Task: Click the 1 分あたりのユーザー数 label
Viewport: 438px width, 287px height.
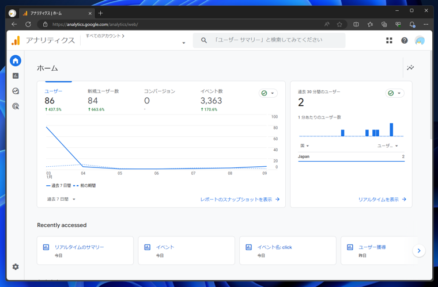Action: click(319, 117)
